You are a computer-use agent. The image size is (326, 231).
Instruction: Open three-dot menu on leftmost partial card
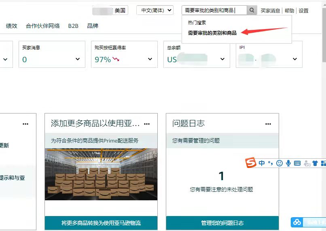pos(25,124)
